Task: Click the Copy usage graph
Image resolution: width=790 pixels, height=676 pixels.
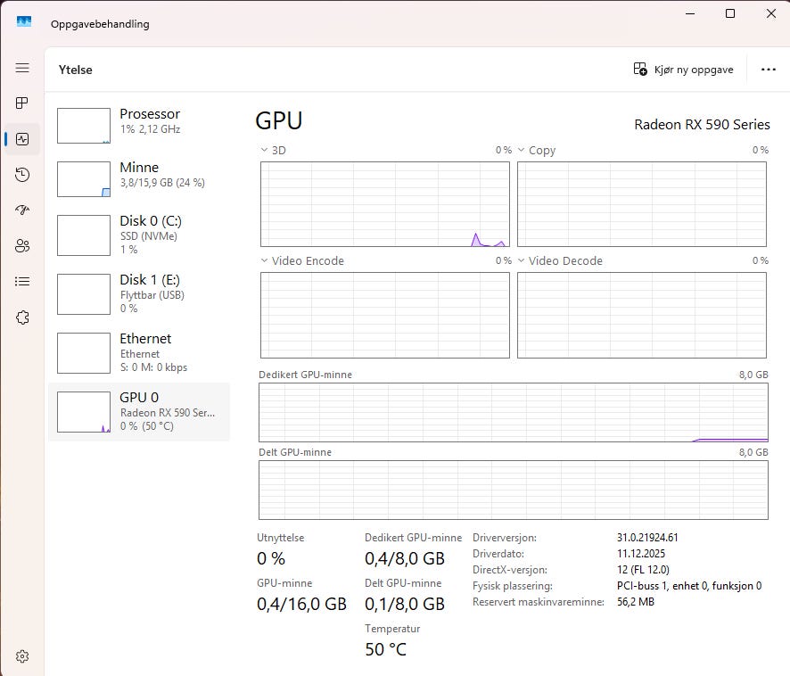Action: (x=642, y=204)
